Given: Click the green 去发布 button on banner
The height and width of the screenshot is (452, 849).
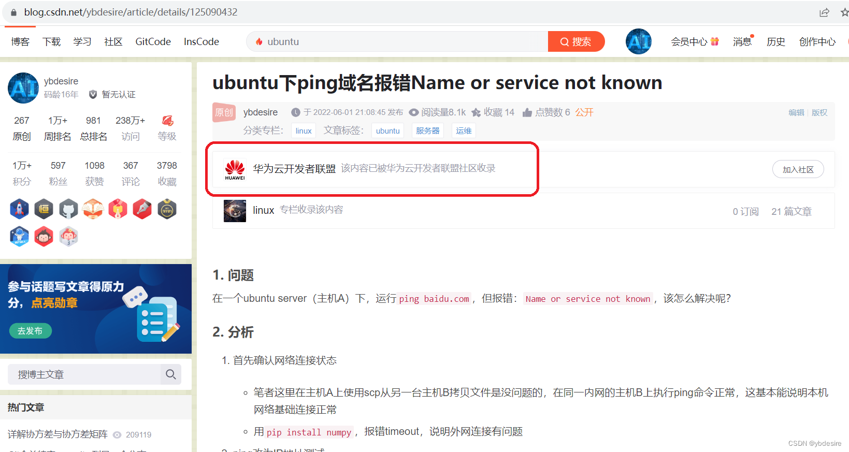Looking at the screenshot, I should [x=30, y=331].
